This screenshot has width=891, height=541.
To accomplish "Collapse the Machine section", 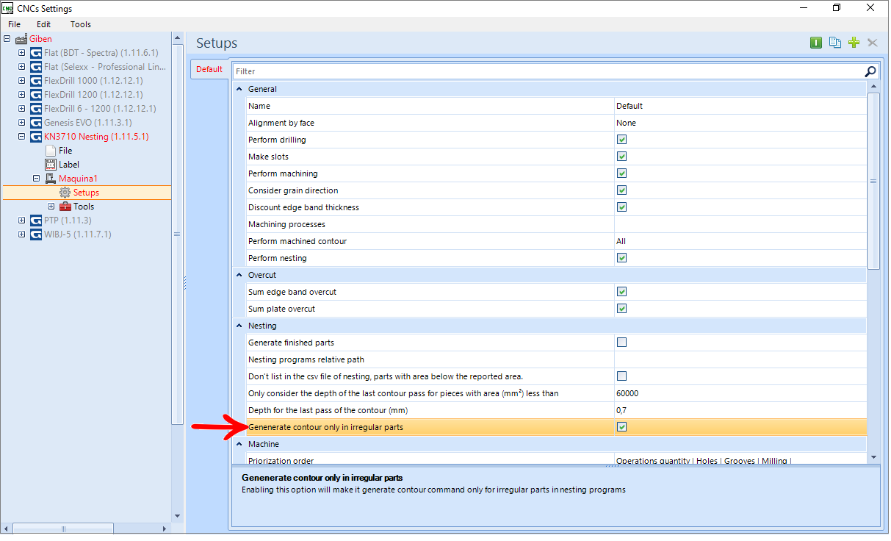I will point(238,444).
